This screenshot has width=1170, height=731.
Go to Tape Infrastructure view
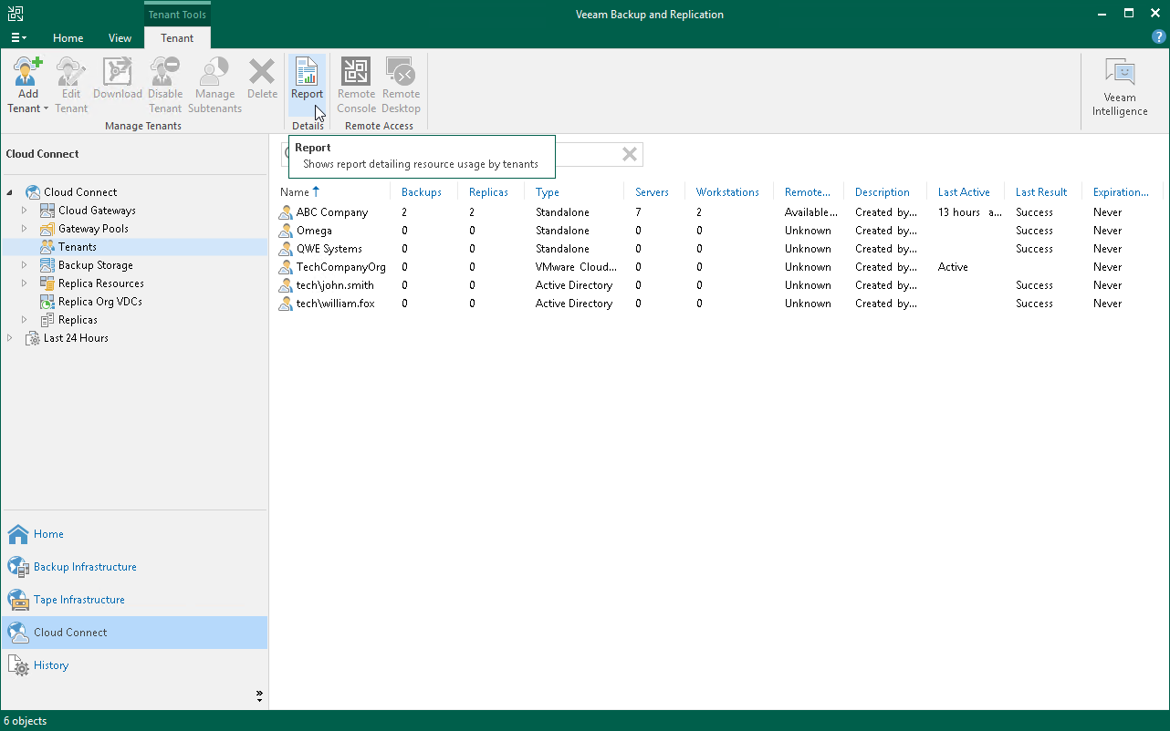click(x=79, y=600)
